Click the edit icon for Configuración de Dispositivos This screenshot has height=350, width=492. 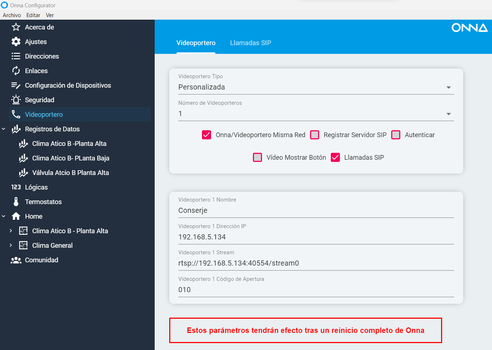coord(16,85)
